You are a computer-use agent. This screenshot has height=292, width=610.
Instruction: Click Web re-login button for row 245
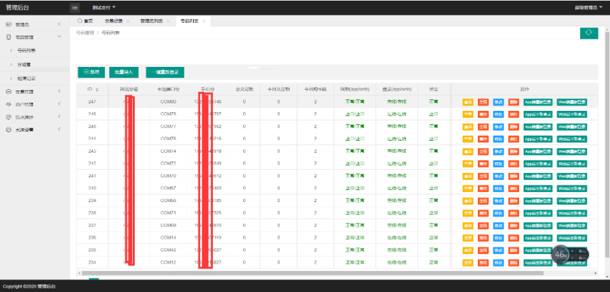(572, 126)
